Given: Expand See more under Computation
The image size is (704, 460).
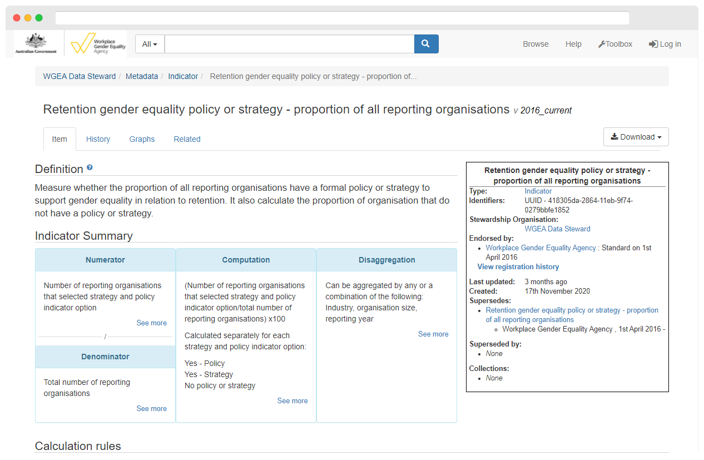Looking at the screenshot, I should pyautogui.click(x=292, y=400).
